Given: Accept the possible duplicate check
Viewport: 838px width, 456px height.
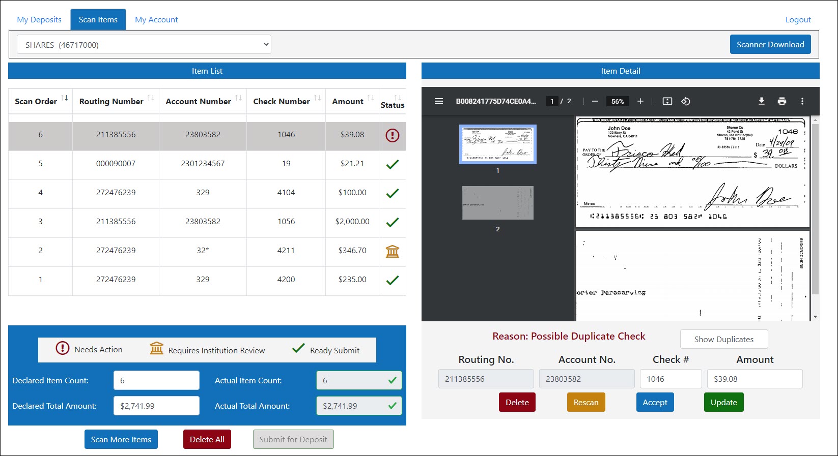Looking at the screenshot, I should 655,402.
